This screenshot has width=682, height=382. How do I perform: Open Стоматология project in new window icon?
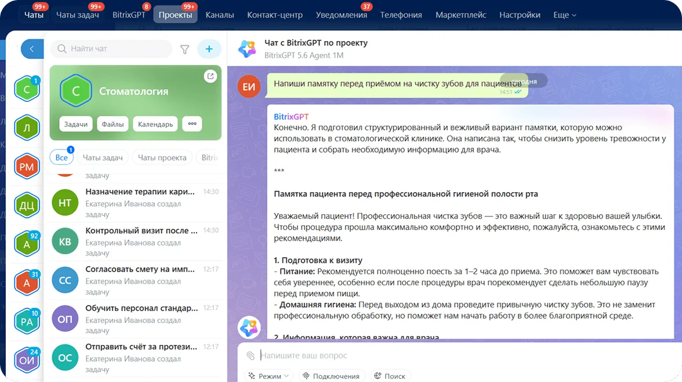point(211,76)
